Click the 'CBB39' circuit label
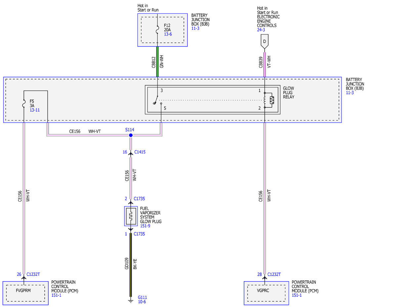Viewport: 397px width, 307px height. click(x=261, y=63)
